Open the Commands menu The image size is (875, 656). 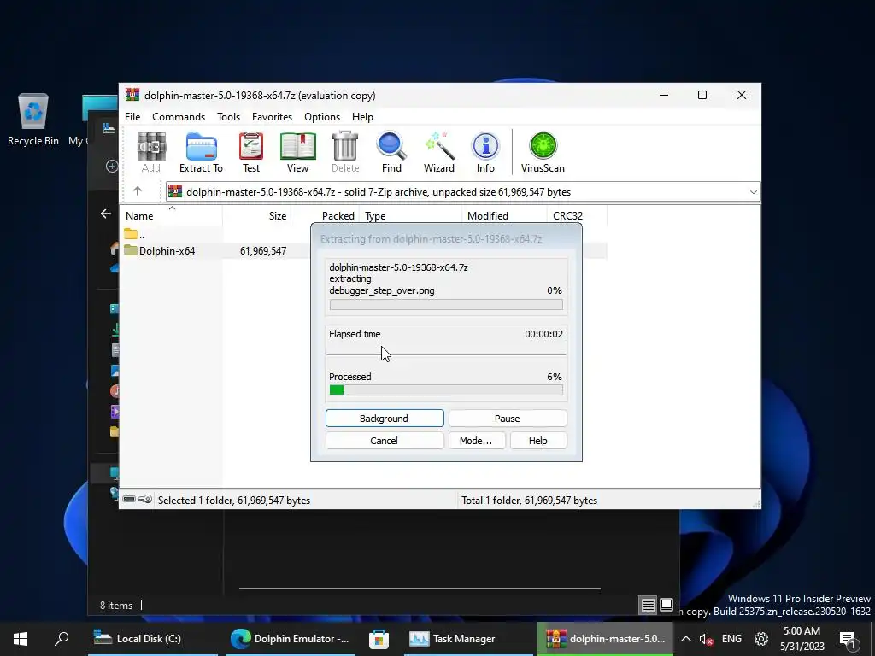(x=179, y=116)
